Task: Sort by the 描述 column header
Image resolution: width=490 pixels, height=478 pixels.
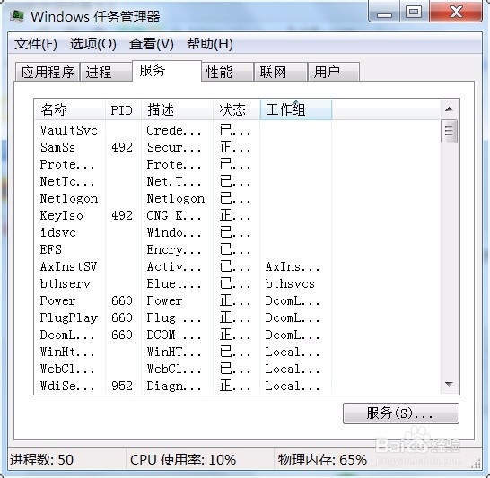Action: point(177,110)
